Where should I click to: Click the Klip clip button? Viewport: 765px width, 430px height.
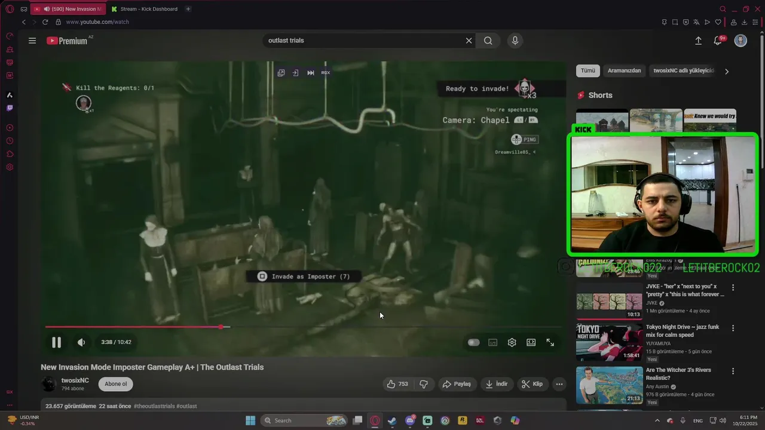532,384
